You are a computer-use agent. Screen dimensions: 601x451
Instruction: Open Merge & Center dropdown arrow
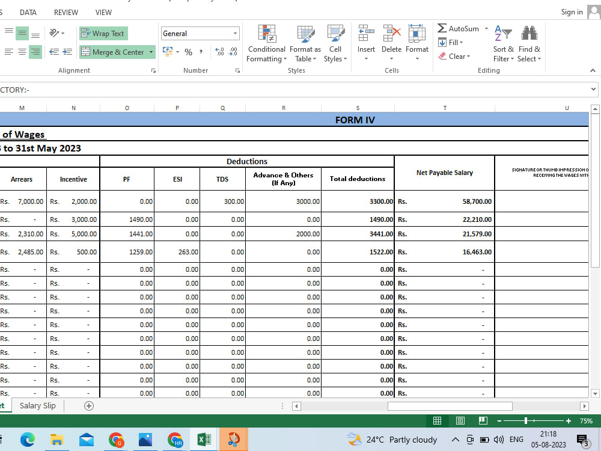pos(151,52)
